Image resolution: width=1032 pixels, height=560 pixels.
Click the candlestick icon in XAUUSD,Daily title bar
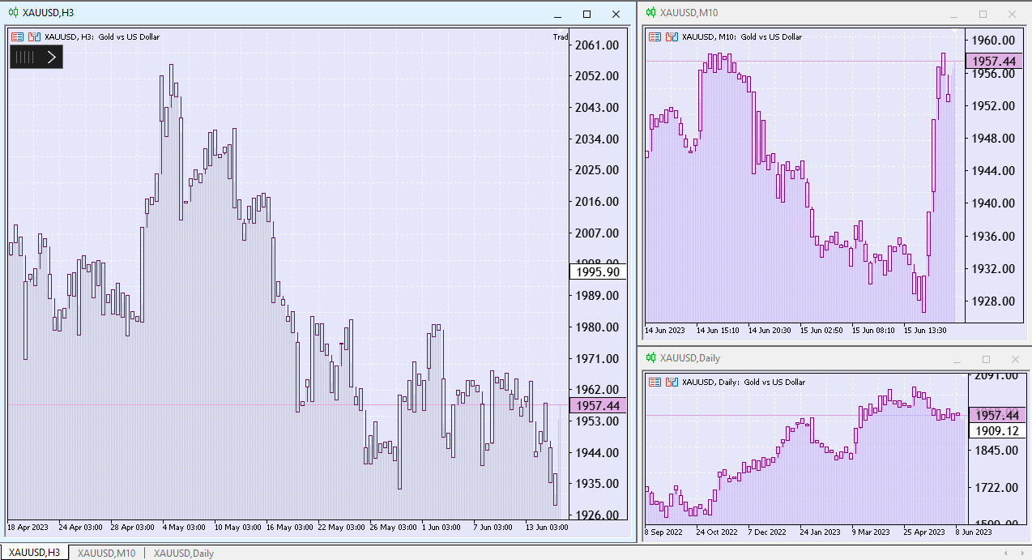click(x=650, y=358)
